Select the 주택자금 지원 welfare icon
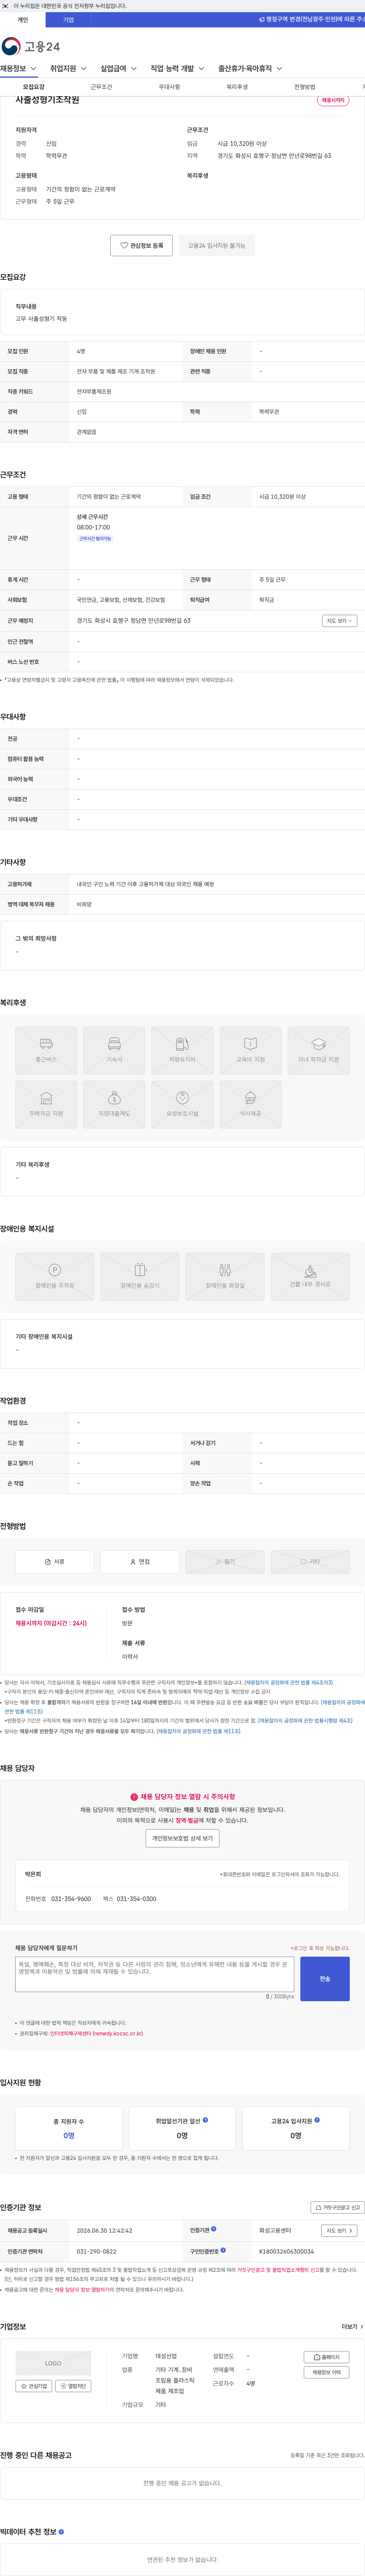365x2576 pixels. (x=46, y=1105)
